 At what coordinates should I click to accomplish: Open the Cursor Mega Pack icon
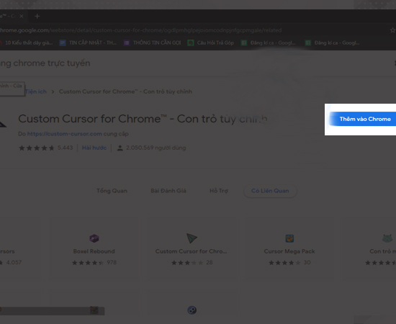(x=289, y=238)
